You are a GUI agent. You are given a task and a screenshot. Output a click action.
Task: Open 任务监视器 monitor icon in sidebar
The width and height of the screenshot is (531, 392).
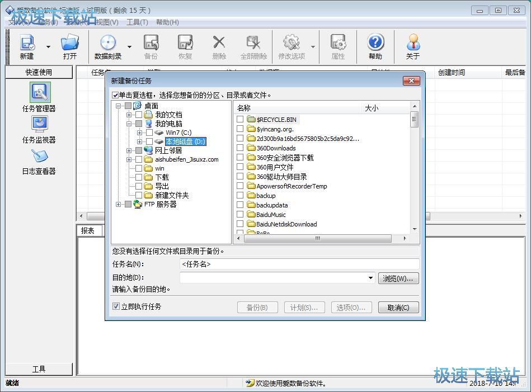click(40, 124)
